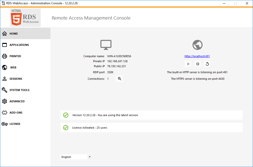Click the Web globe icon in sidebar

5,67
